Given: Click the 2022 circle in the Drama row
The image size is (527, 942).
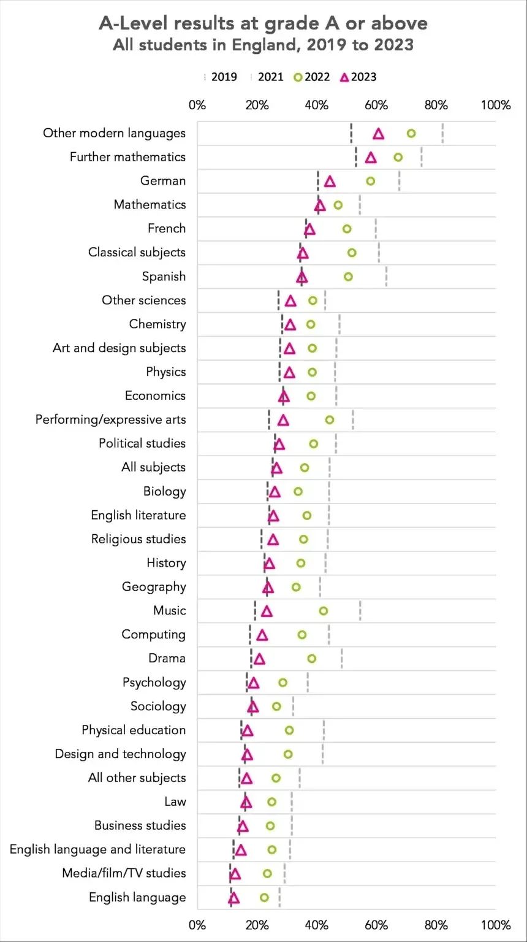Looking at the screenshot, I should 312,659.
